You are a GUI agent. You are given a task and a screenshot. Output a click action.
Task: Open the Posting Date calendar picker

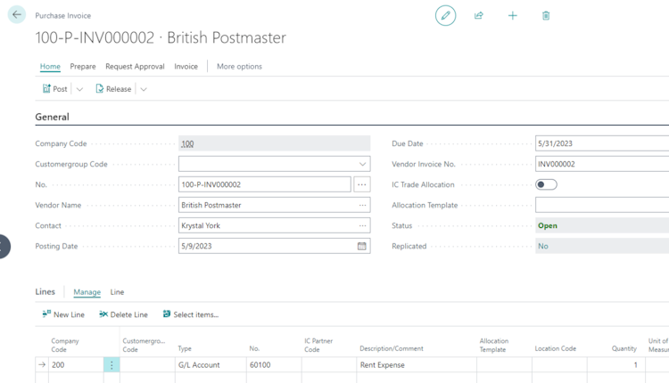(x=362, y=246)
